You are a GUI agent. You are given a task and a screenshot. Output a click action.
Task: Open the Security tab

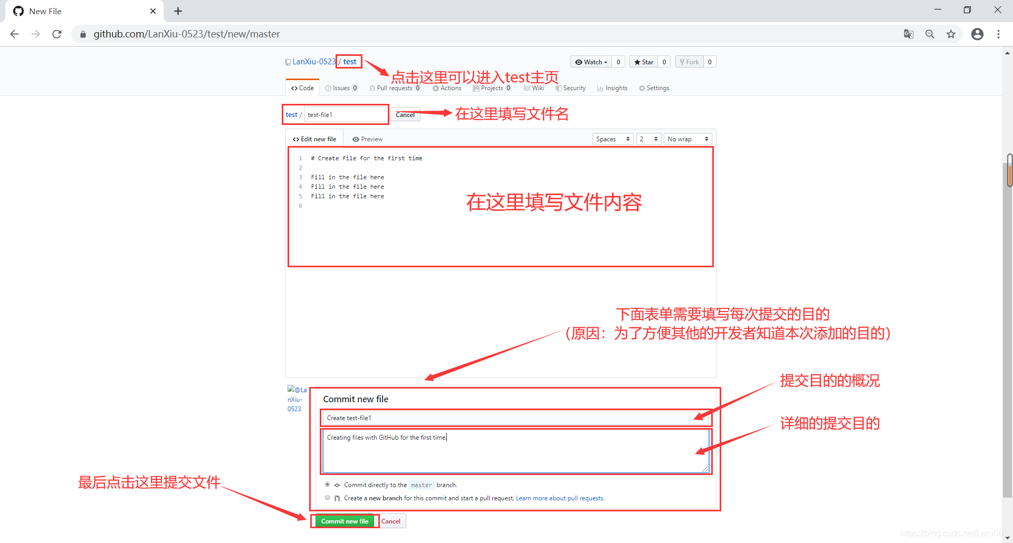point(570,88)
